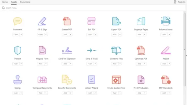Click Add under Compare Documents
The image size is (187, 105).
pyautogui.click(x=41, y=93)
